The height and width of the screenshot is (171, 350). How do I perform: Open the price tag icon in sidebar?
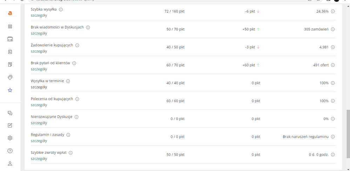pos(10,77)
